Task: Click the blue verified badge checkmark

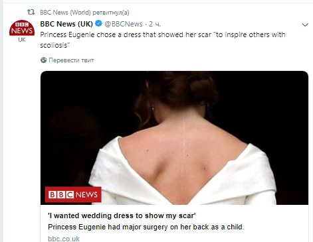Action: [98, 23]
